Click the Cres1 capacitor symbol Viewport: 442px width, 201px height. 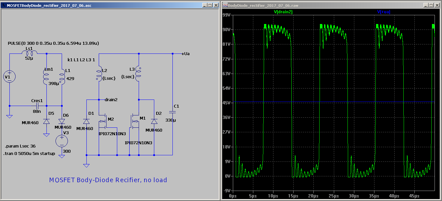[38, 106]
